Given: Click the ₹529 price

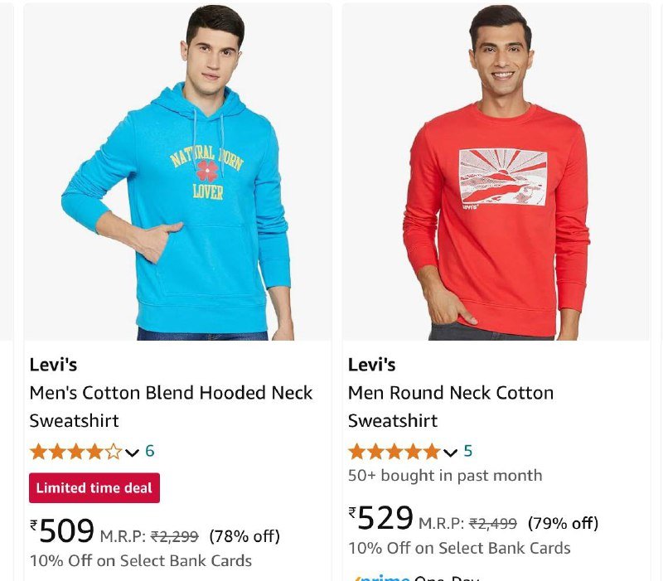Looking at the screenshot, I should click(381, 519).
